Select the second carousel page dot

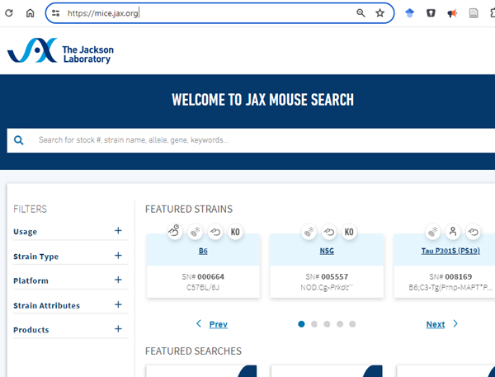pos(314,324)
